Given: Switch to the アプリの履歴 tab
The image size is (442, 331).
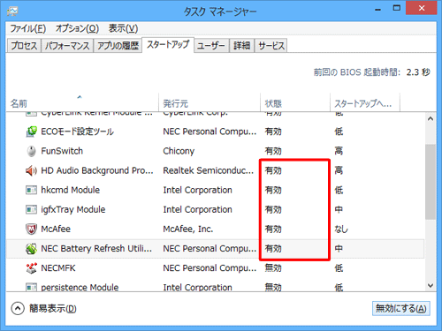Looking at the screenshot, I should click(118, 46).
